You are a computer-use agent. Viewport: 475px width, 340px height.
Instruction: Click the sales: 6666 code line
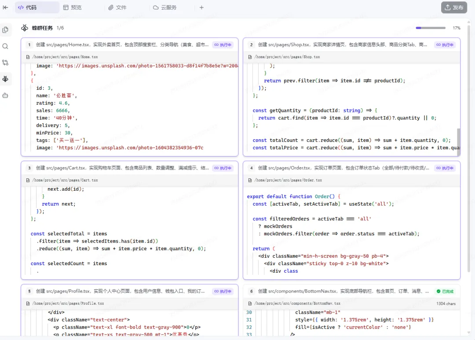(x=53, y=111)
